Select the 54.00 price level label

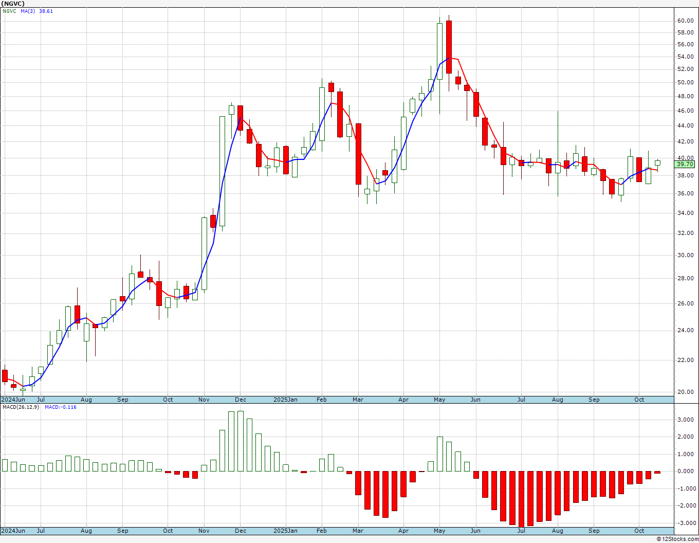pos(685,57)
